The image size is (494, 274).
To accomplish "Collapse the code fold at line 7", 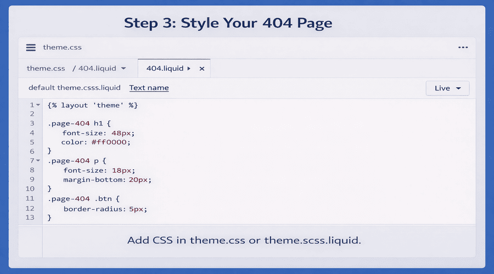I will [x=38, y=161].
